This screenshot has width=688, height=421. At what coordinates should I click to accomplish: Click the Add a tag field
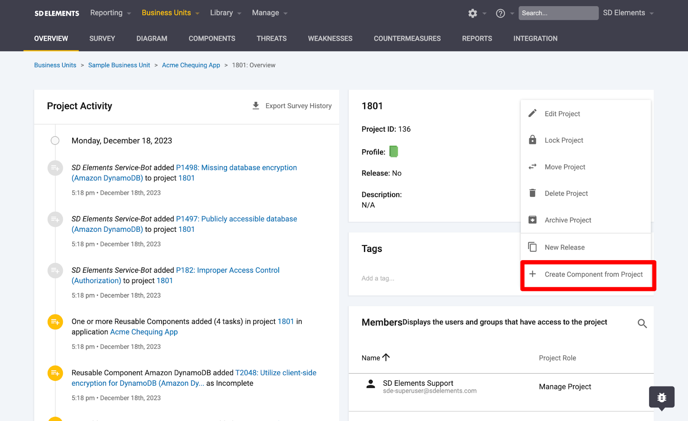[378, 278]
